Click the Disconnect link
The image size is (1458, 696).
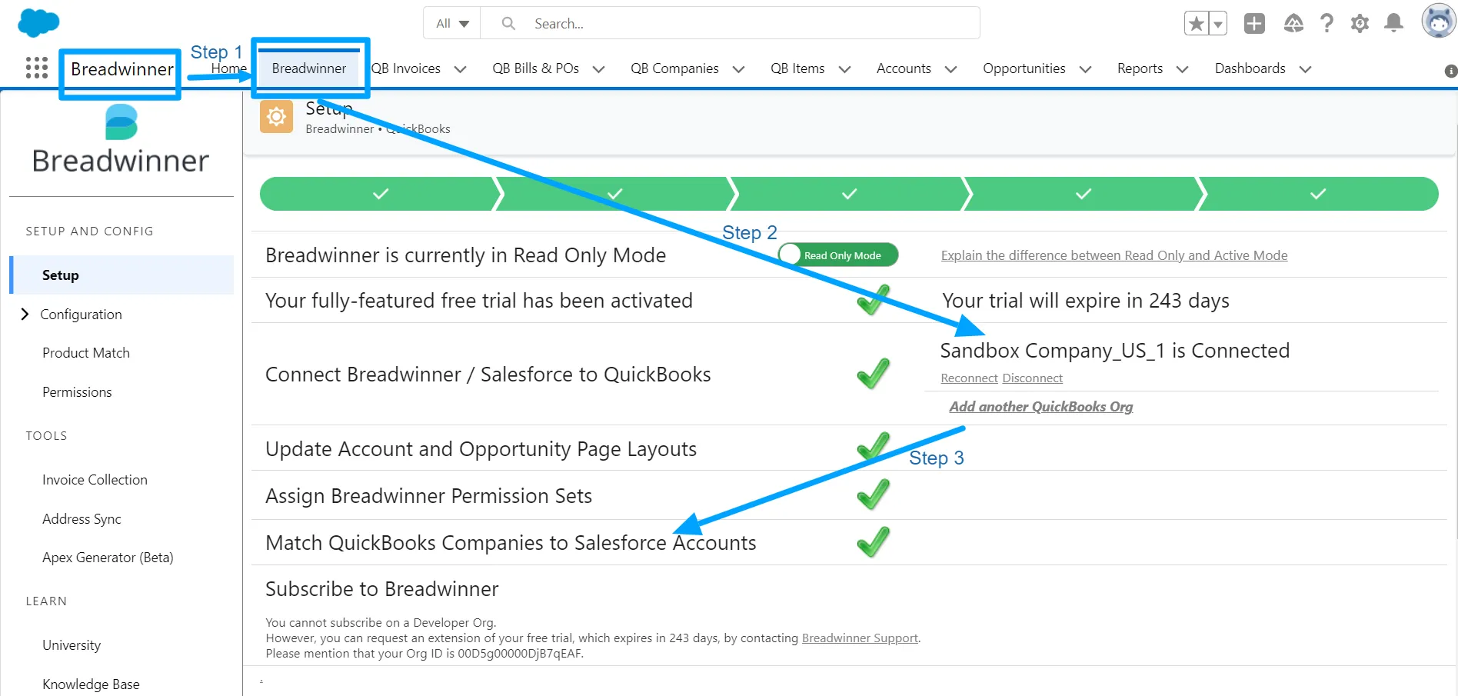[1033, 378]
